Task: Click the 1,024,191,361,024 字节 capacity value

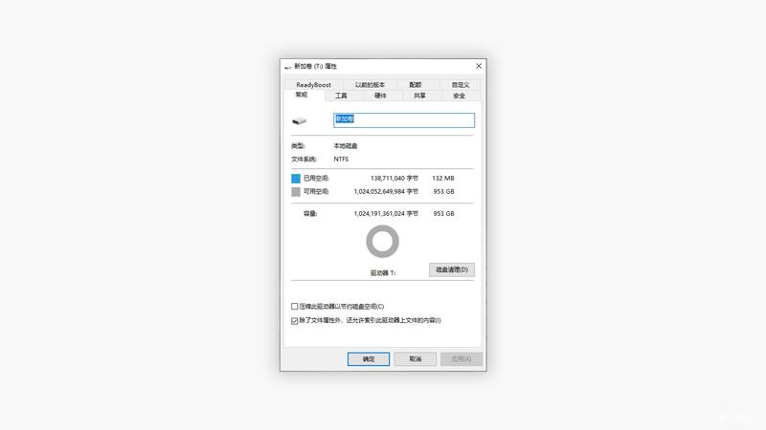Action: [x=386, y=213]
